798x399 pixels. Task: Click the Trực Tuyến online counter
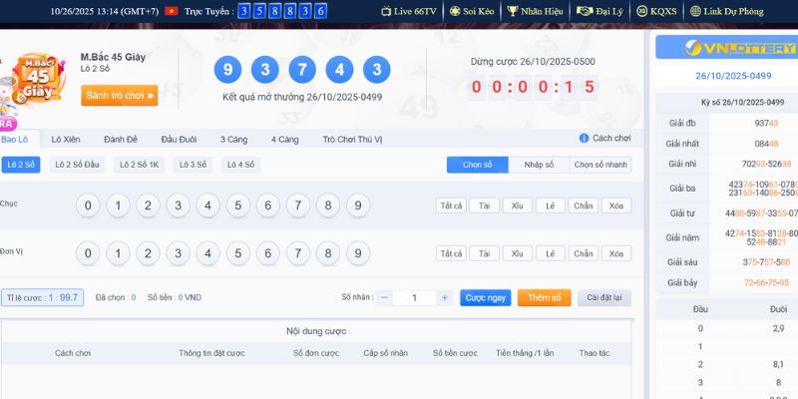click(282, 11)
